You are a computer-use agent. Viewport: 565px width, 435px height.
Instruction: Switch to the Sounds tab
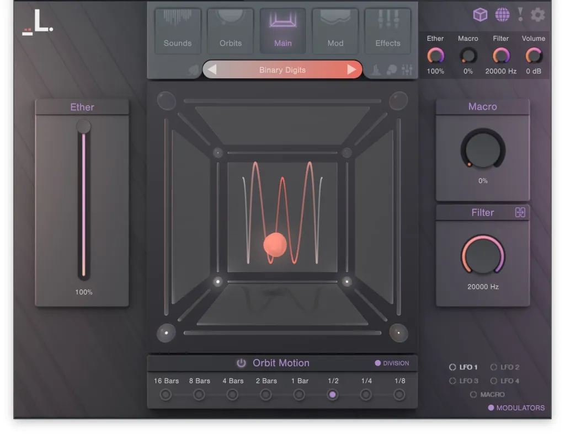[x=178, y=31]
